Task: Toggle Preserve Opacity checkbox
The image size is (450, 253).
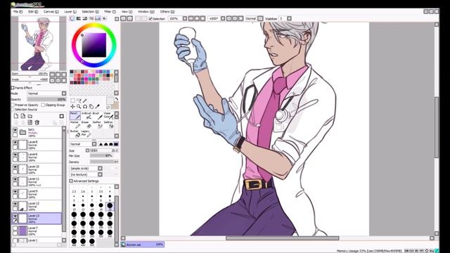Action: click(x=13, y=105)
